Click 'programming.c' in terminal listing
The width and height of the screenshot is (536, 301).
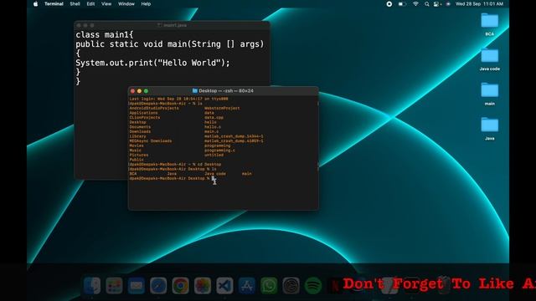pyautogui.click(x=219, y=150)
